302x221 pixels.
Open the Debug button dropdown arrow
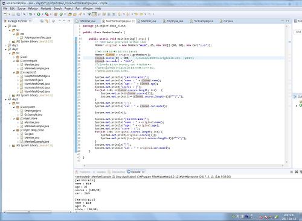click(34, 14)
